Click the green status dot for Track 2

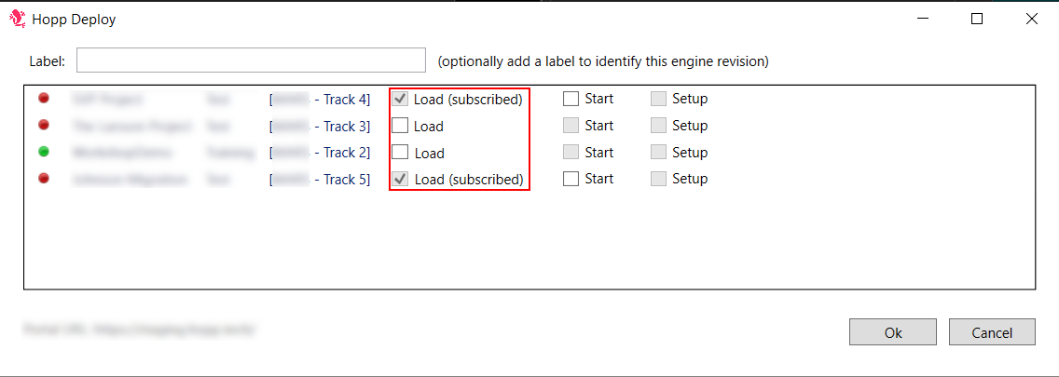pos(43,152)
